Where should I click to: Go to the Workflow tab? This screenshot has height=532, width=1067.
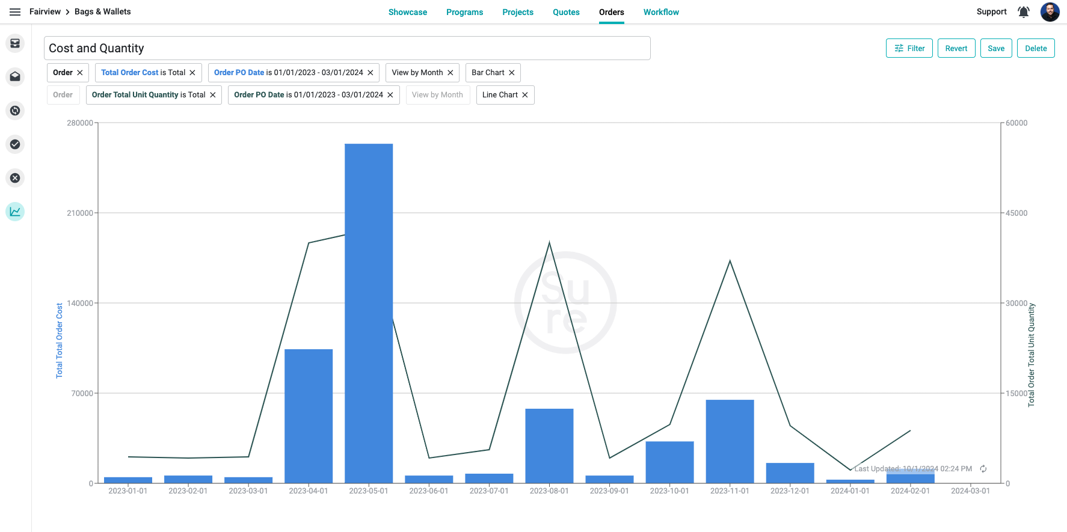click(x=661, y=12)
